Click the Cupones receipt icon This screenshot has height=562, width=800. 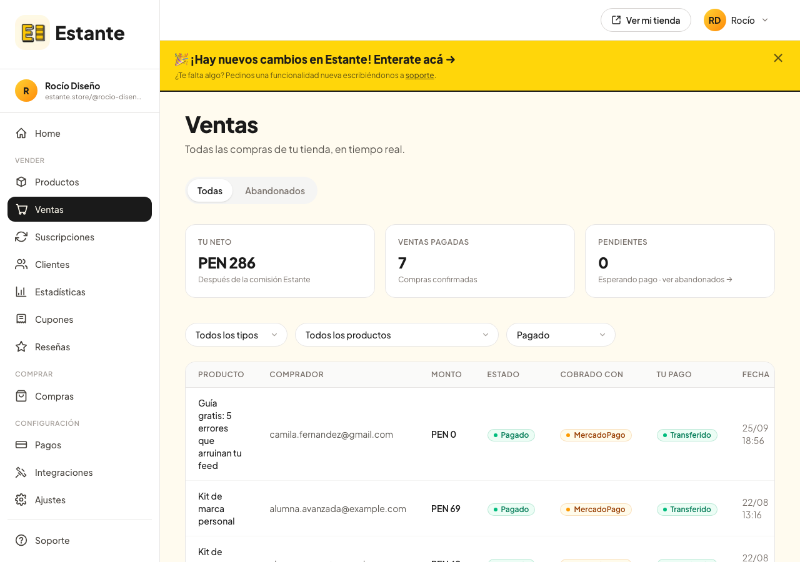21,319
